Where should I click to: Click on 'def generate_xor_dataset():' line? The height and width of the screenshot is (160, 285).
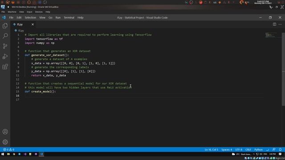[x=47, y=55]
